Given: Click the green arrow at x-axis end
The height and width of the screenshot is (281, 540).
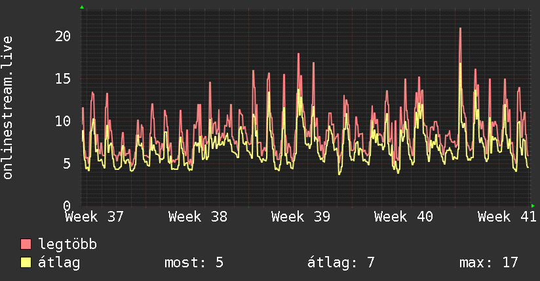Looking at the screenshot, I should click(533, 206).
